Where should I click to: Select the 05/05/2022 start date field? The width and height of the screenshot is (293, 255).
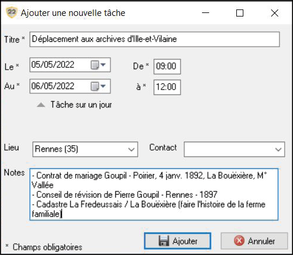(70, 65)
